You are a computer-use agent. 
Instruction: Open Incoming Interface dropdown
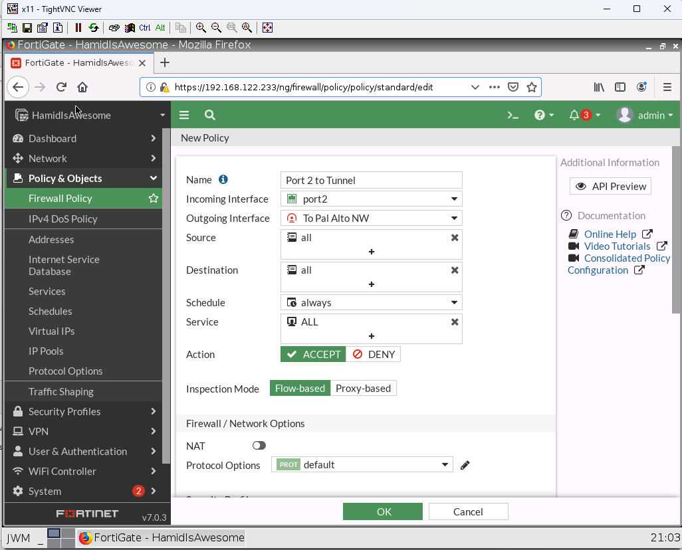[371, 199]
